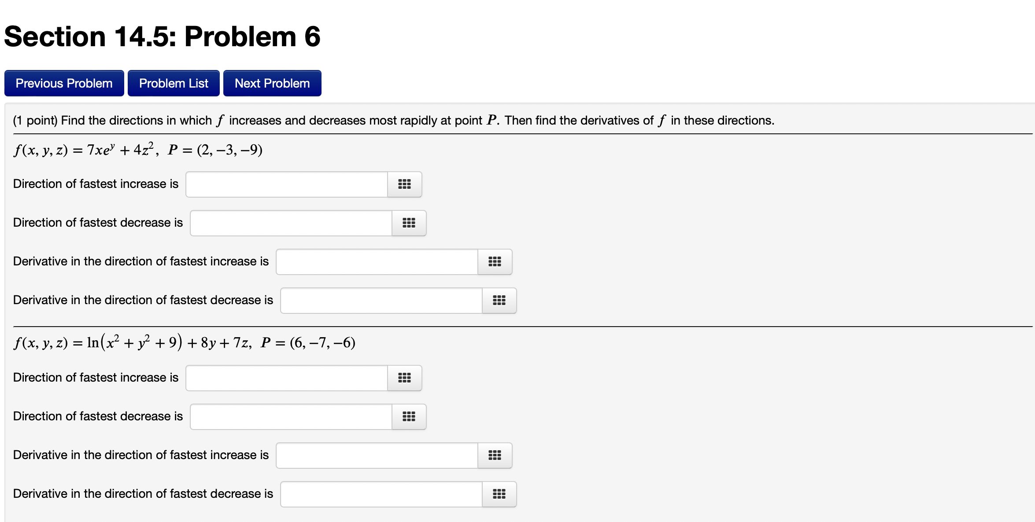The image size is (1035, 522).
Task: Open the Problem List
Action: (x=173, y=83)
